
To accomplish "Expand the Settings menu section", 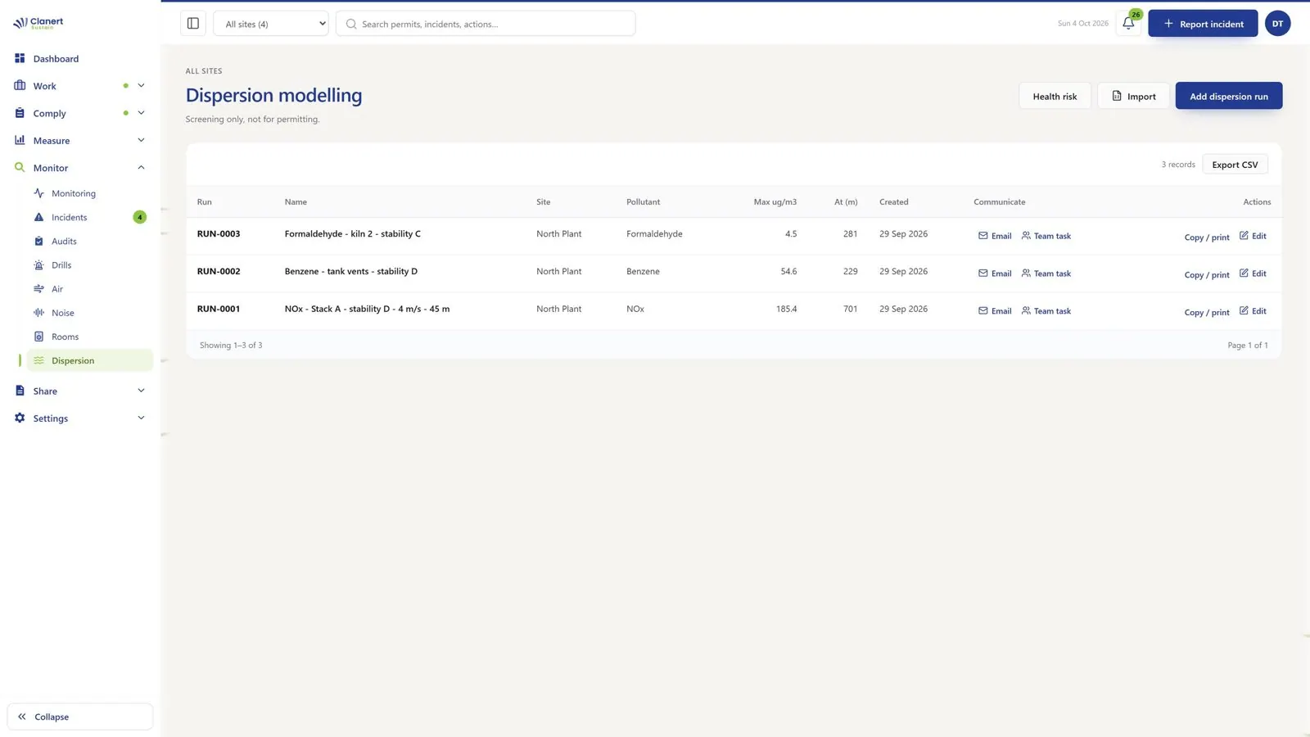I will pyautogui.click(x=80, y=418).
